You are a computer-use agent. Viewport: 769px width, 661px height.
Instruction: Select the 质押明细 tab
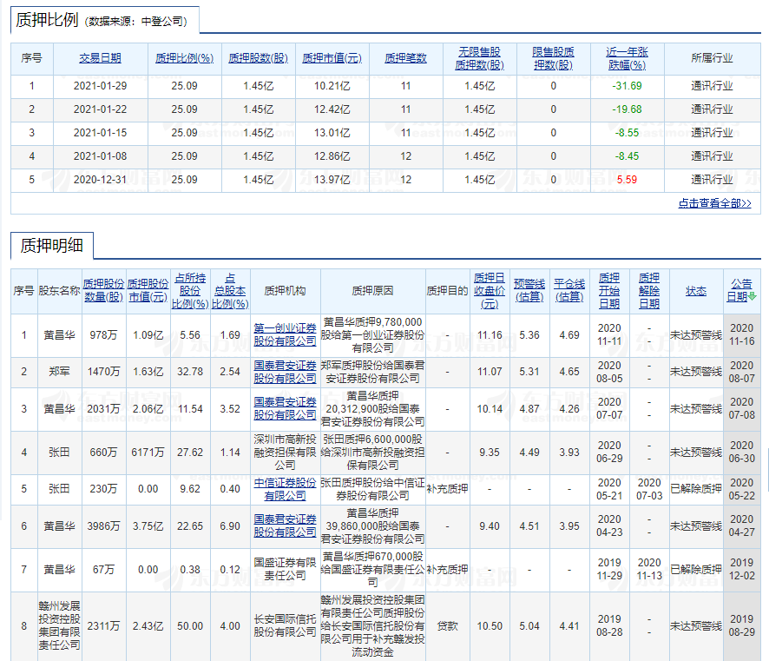click(x=51, y=245)
